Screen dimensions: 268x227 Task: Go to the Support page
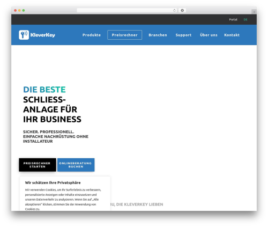183,35
